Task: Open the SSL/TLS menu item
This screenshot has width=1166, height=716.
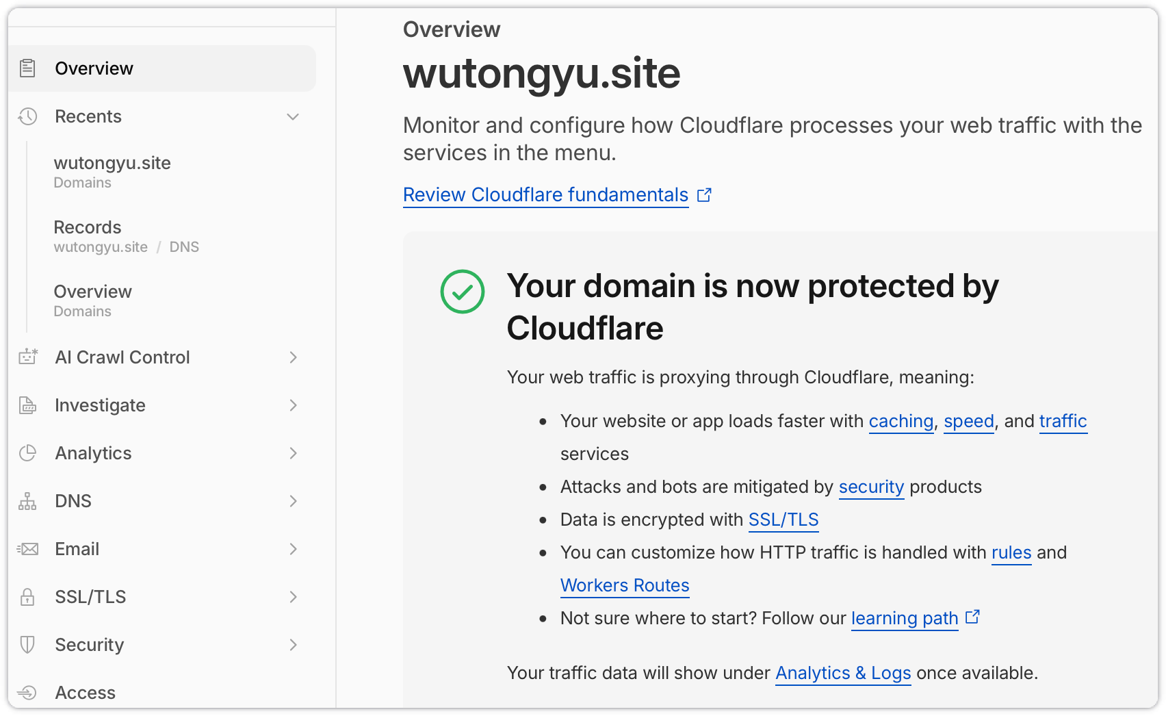Action: coord(162,597)
